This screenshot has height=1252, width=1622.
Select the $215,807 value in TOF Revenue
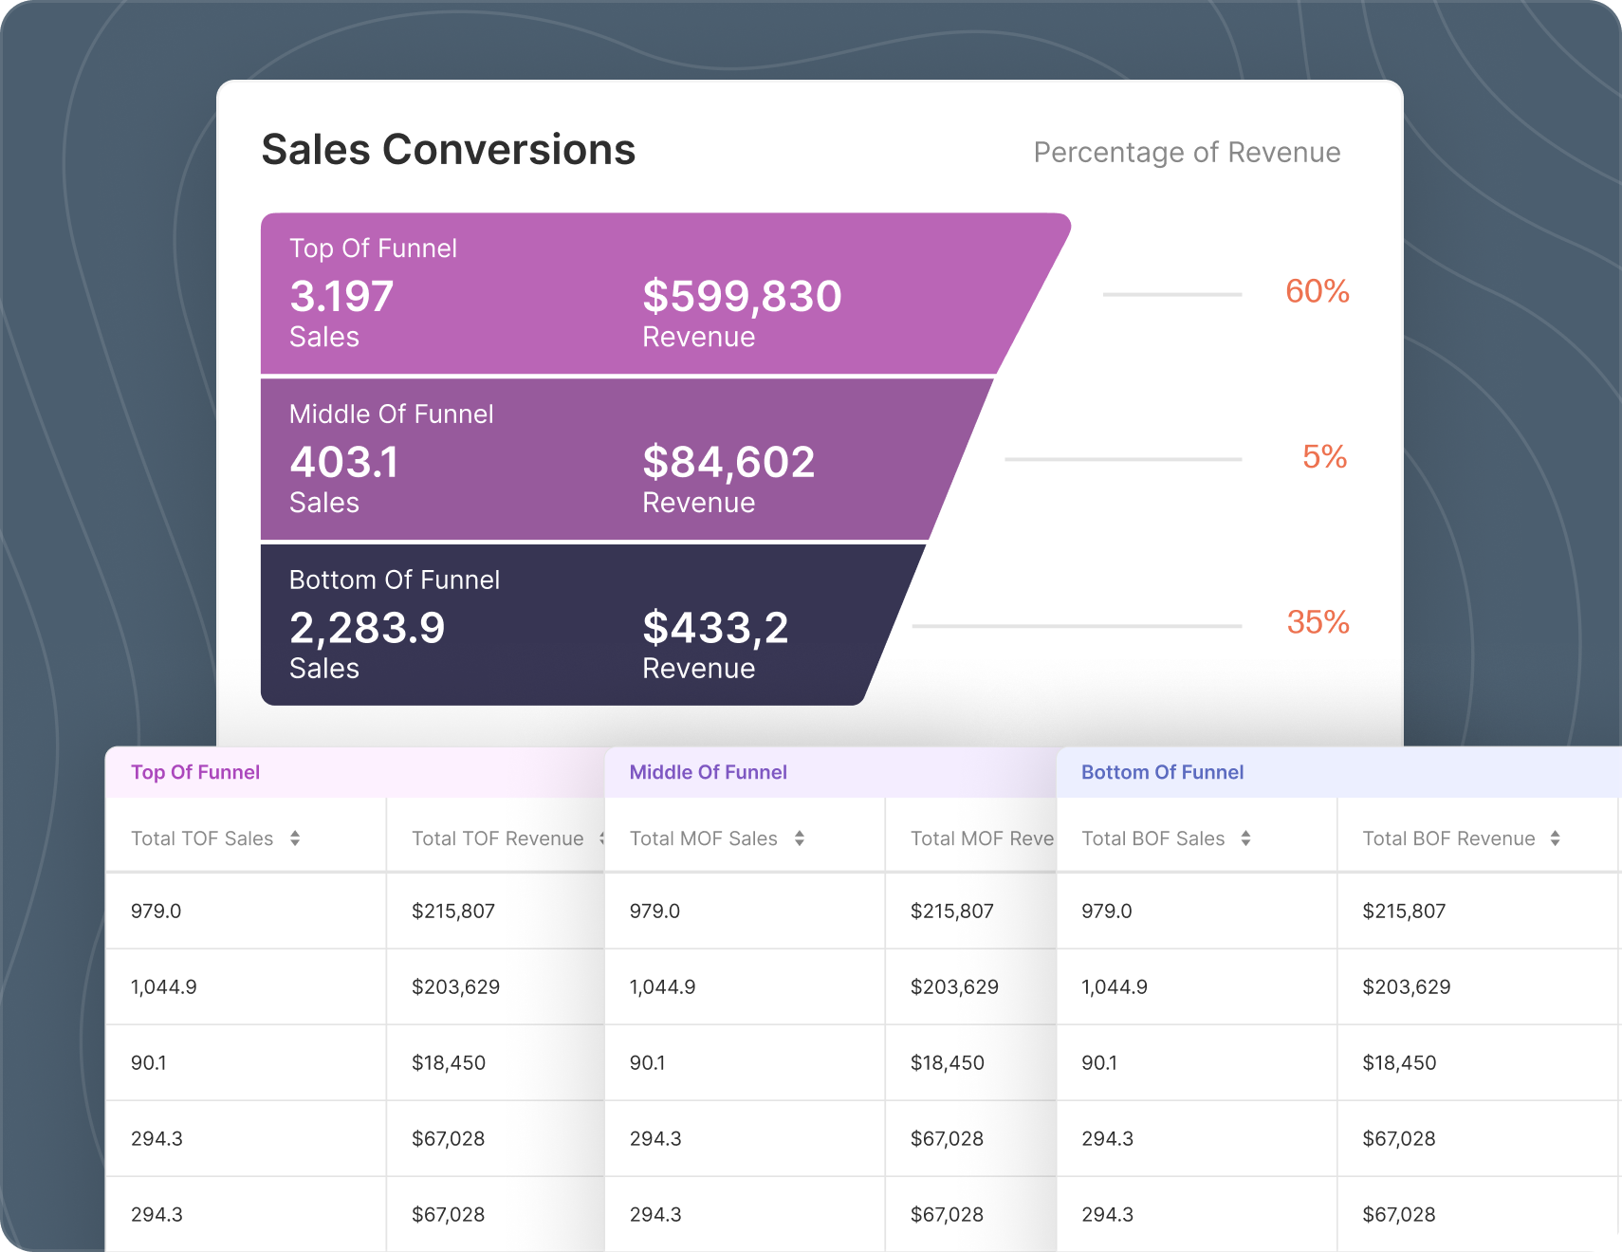(x=452, y=911)
